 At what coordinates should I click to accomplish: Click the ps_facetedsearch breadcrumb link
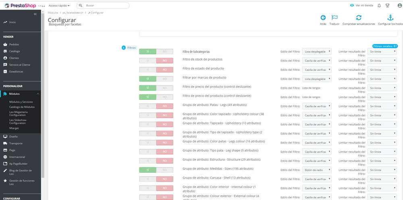73,12
